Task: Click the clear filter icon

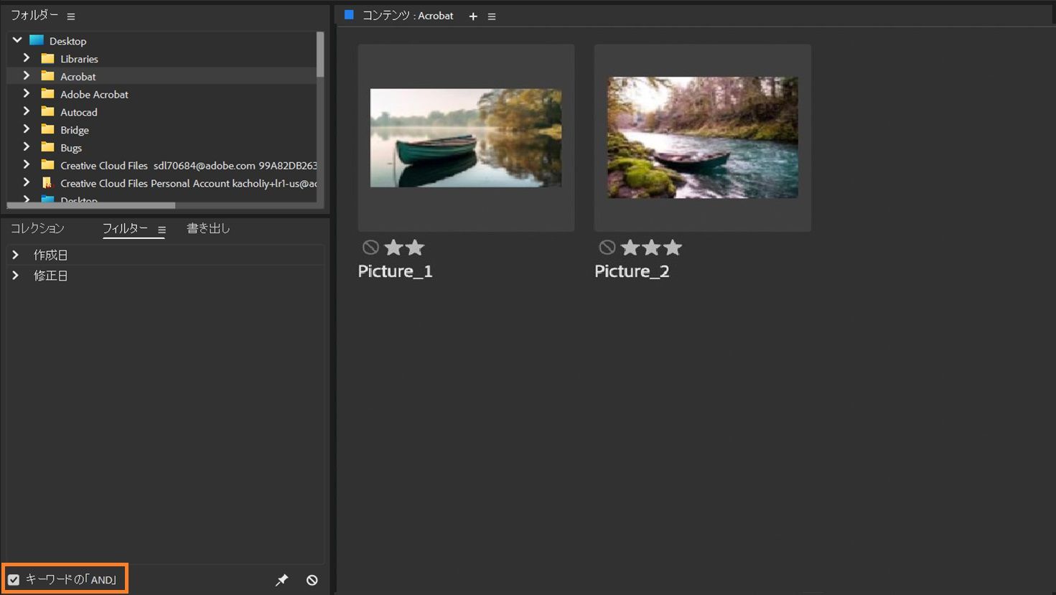Action: 312,580
